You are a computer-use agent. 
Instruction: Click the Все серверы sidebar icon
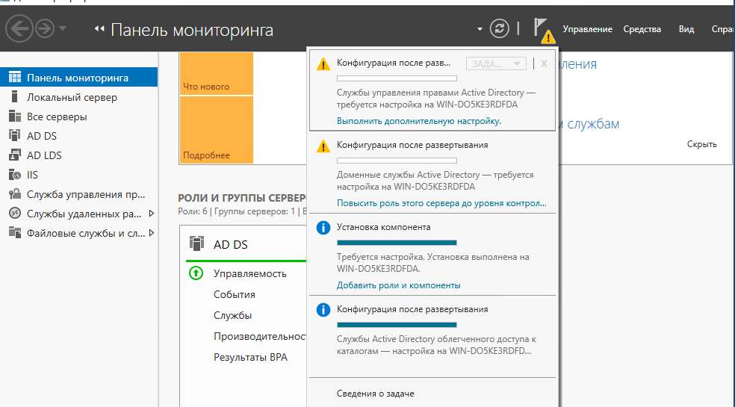[15, 116]
